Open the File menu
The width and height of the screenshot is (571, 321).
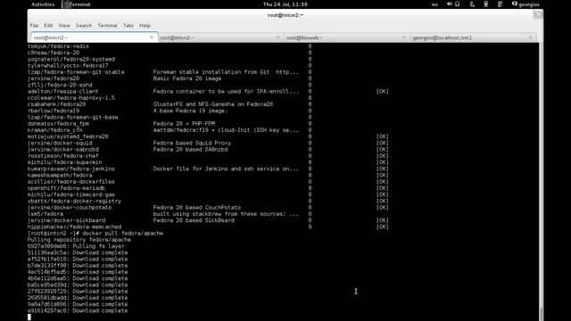tap(34, 26)
